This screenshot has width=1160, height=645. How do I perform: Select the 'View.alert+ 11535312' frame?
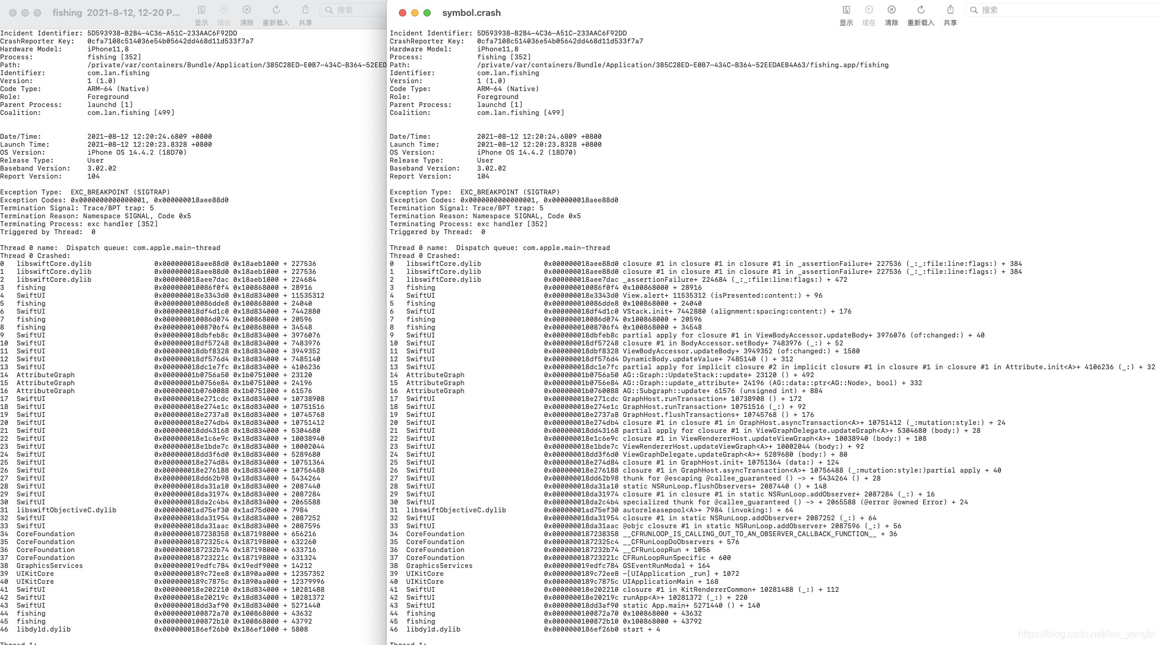(x=606, y=295)
